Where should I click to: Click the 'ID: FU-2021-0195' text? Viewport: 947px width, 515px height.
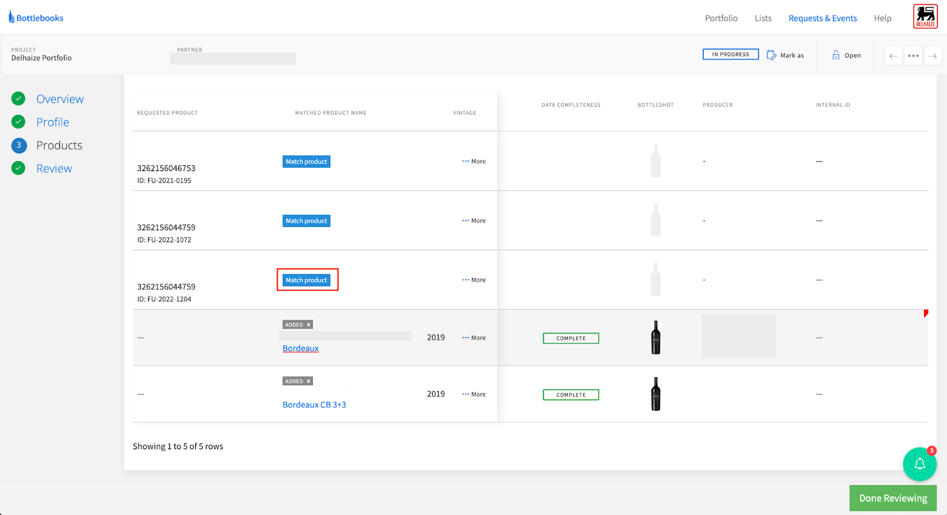(164, 181)
